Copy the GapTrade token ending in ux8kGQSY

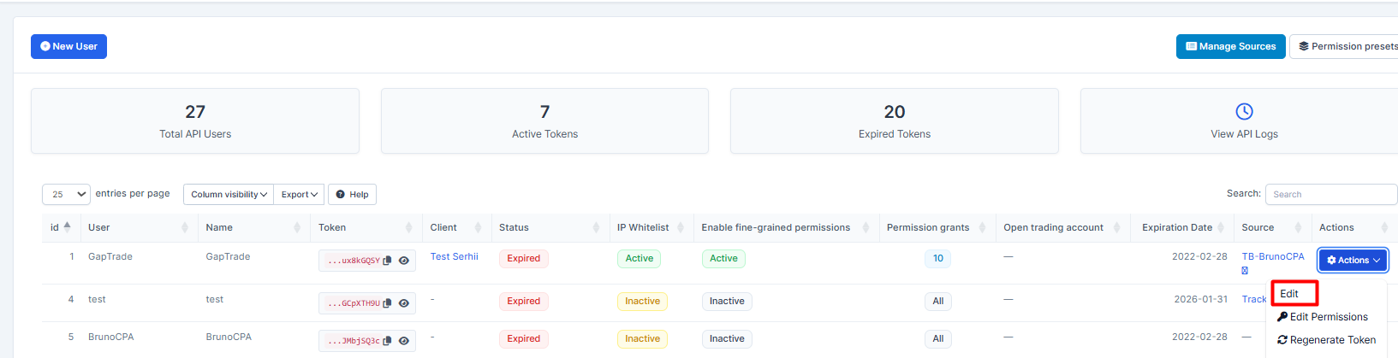coord(387,261)
